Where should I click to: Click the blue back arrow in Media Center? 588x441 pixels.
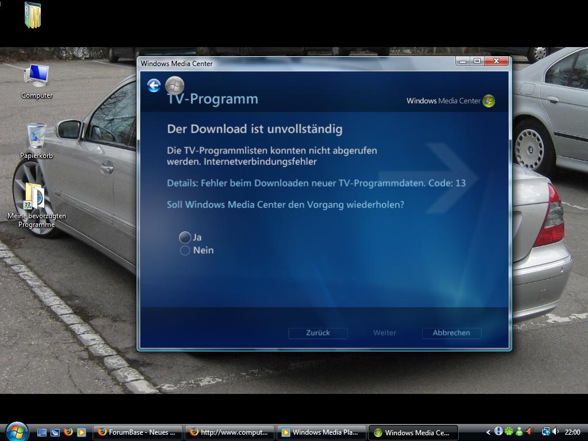click(154, 86)
